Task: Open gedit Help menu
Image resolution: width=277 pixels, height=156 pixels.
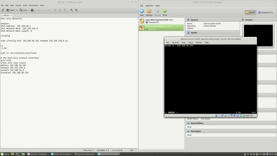Action: pyautogui.click(x=42, y=6)
